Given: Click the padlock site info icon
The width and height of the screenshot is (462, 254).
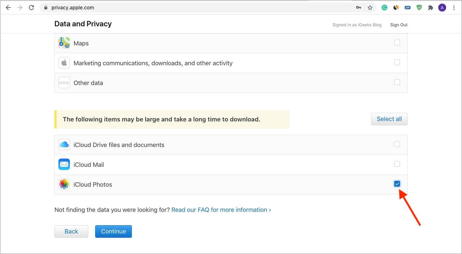Looking at the screenshot, I should click(x=45, y=8).
